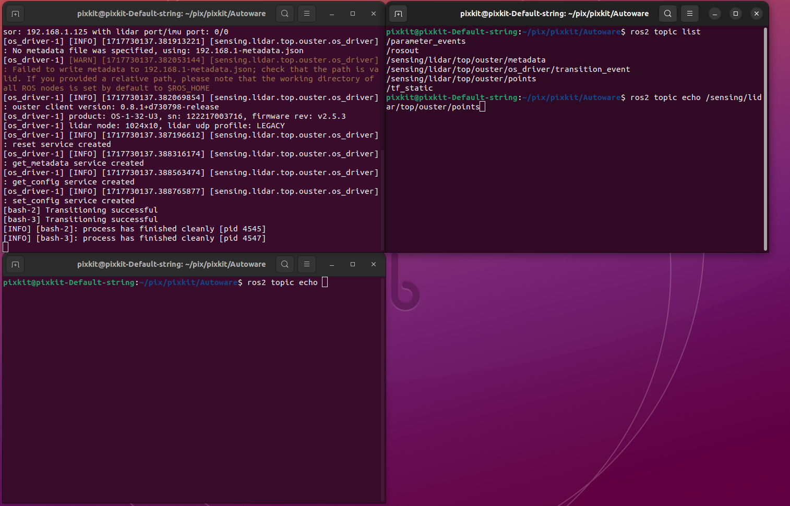Click the top-right terminal's vertical scrollbar
790x506 pixels.
pos(765,139)
